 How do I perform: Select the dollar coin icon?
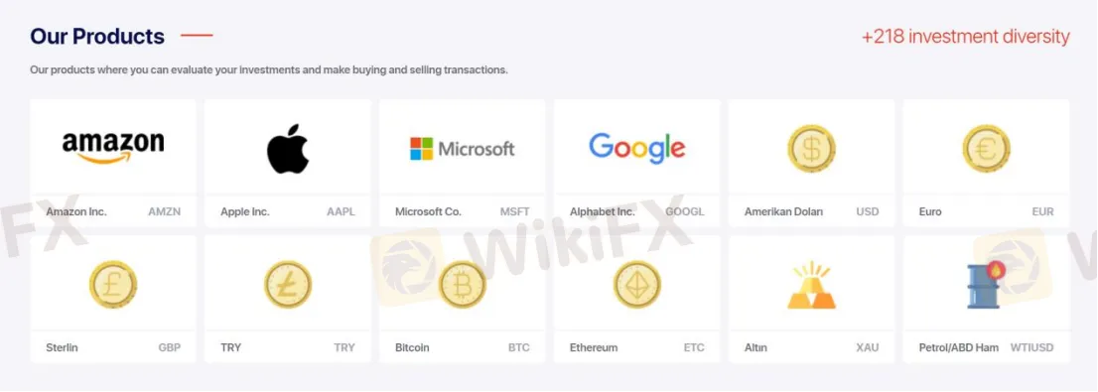[812, 149]
